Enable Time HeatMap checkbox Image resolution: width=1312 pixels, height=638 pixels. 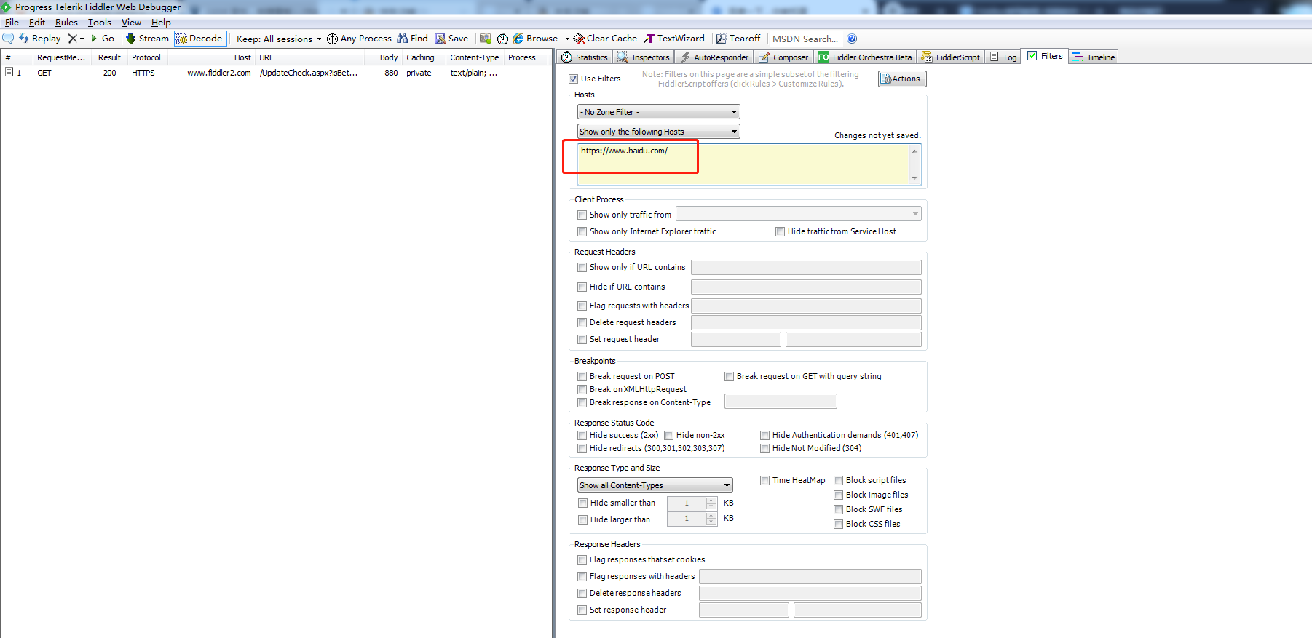764,480
